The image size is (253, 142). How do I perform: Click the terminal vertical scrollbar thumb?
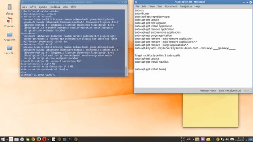(x=126, y=71)
